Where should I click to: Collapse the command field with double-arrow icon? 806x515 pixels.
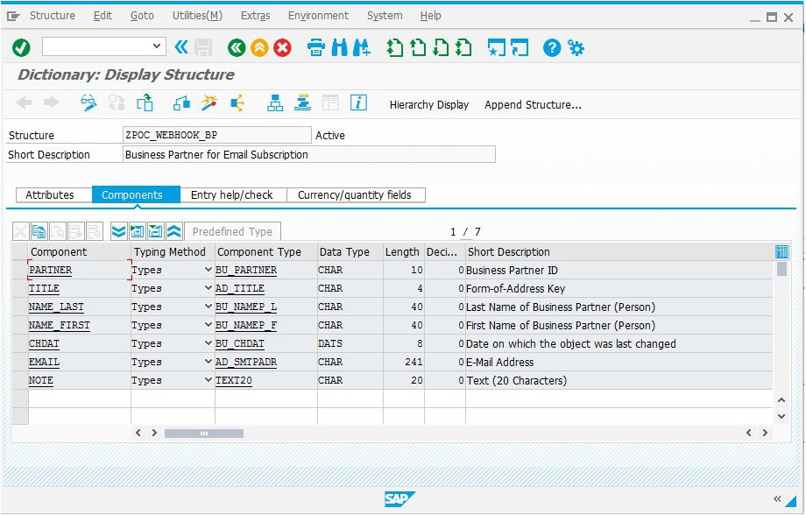point(181,48)
